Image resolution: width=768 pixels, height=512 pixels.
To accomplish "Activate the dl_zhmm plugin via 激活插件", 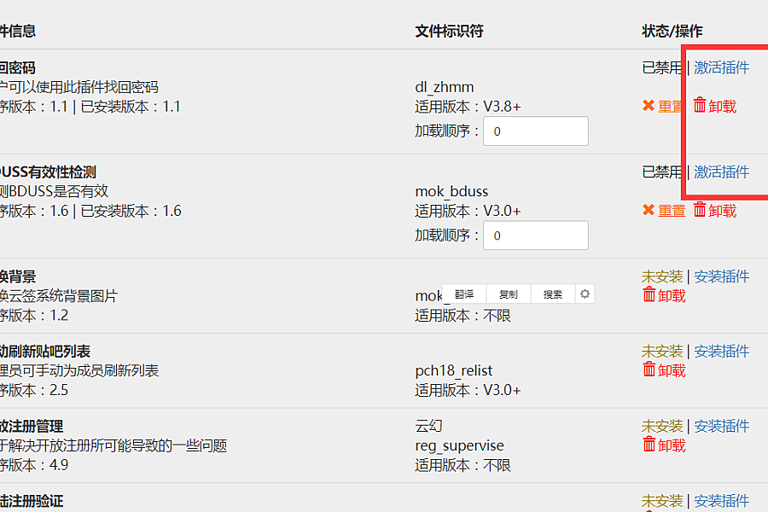I will pyautogui.click(x=721, y=67).
